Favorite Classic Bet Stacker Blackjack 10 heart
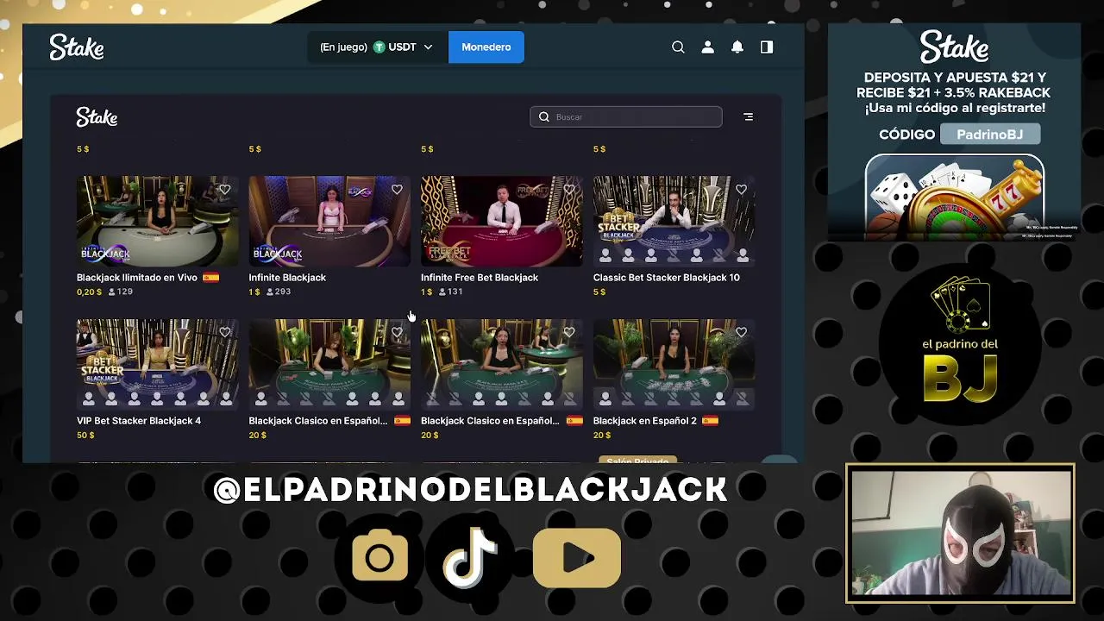 coord(741,190)
